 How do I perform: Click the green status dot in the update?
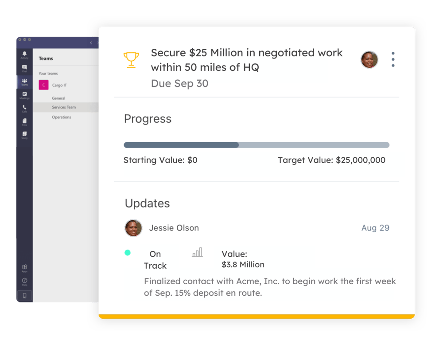tap(128, 252)
